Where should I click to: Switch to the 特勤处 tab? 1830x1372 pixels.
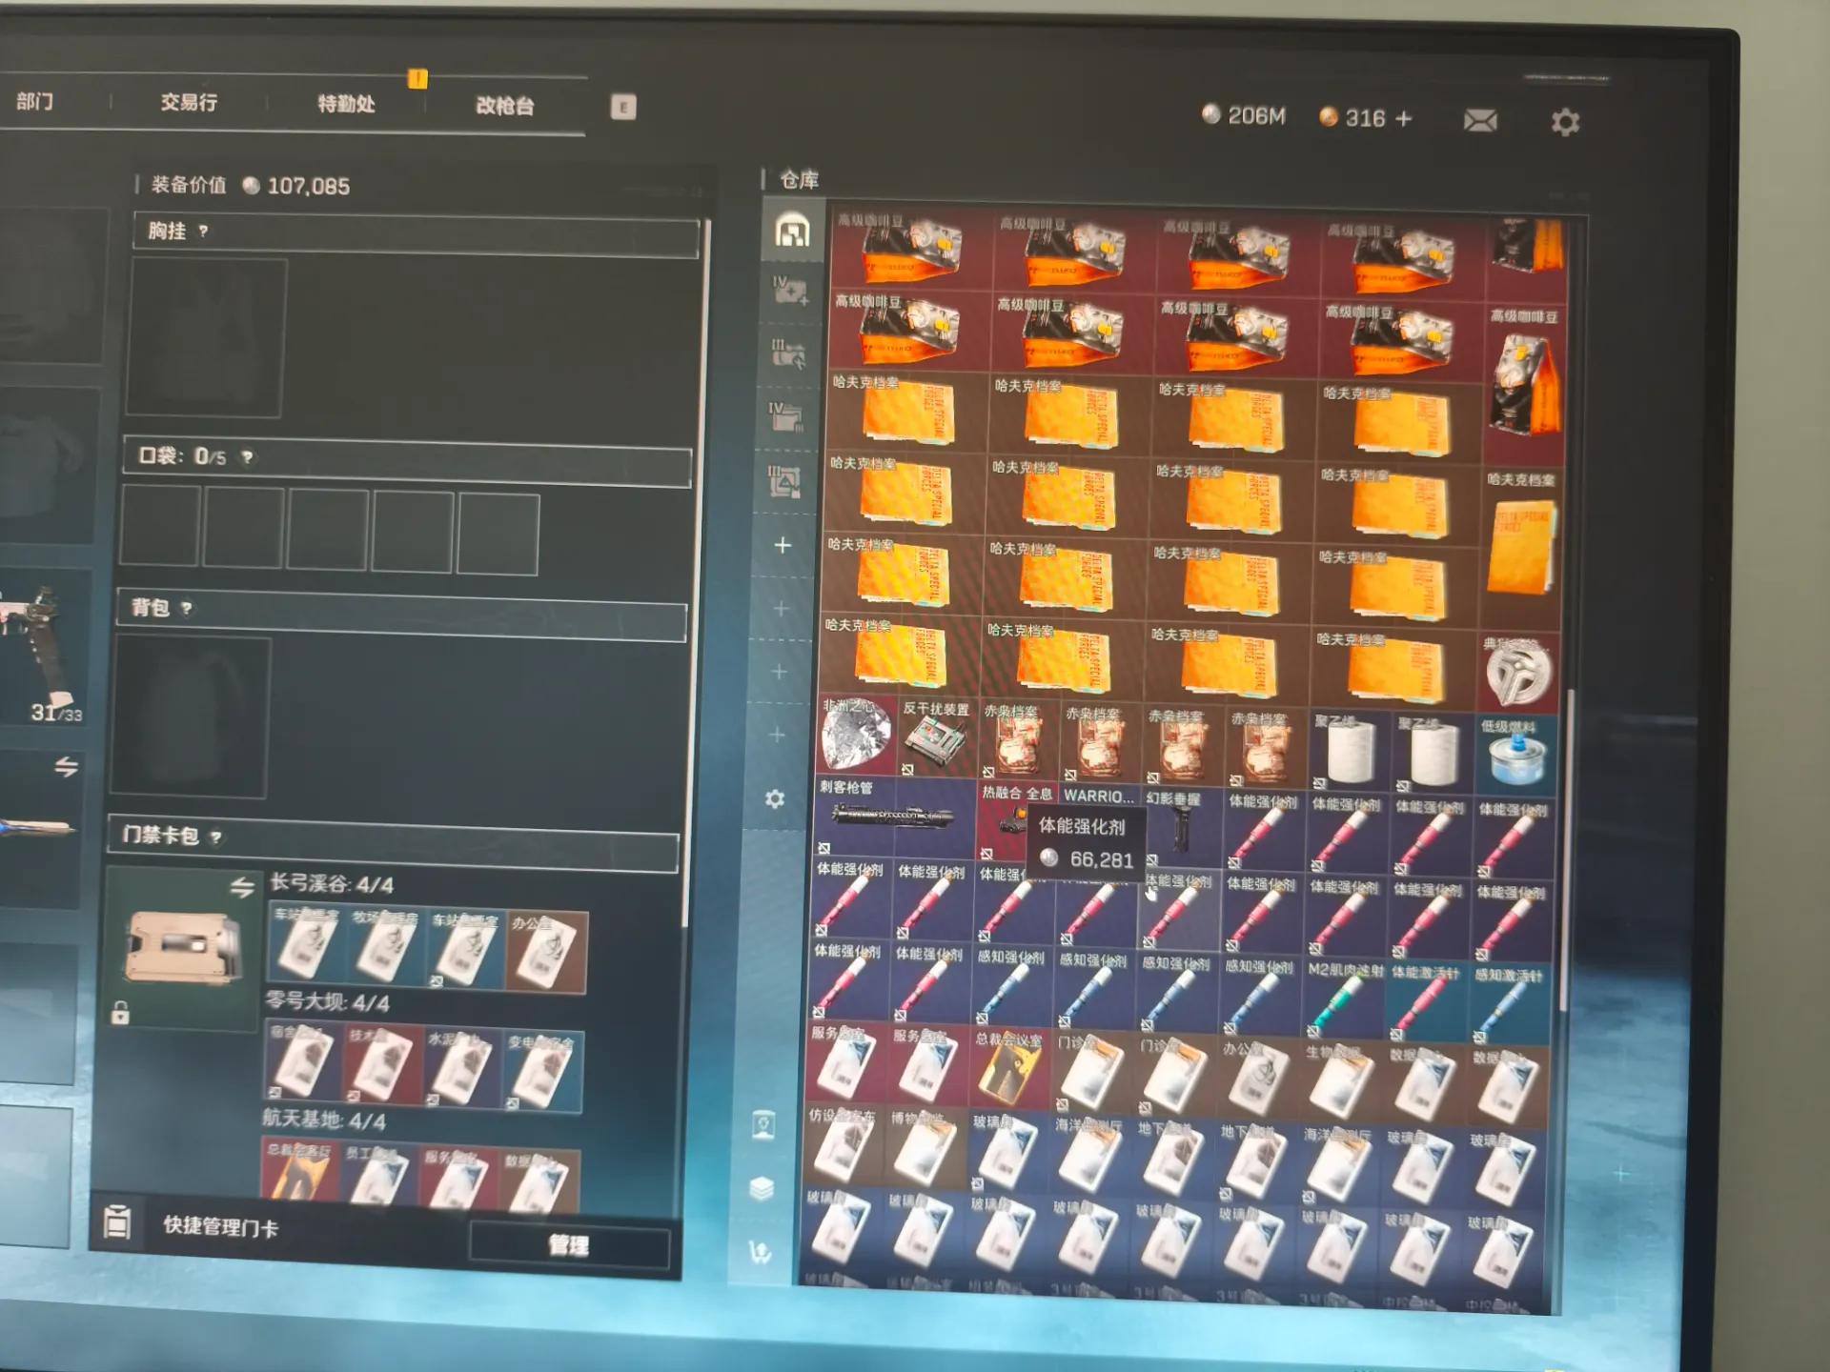[x=346, y=104]
